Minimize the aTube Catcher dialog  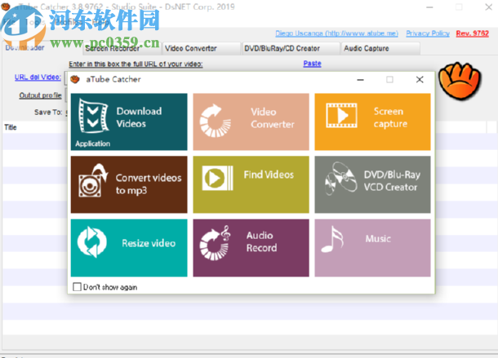tap(360, 80)
